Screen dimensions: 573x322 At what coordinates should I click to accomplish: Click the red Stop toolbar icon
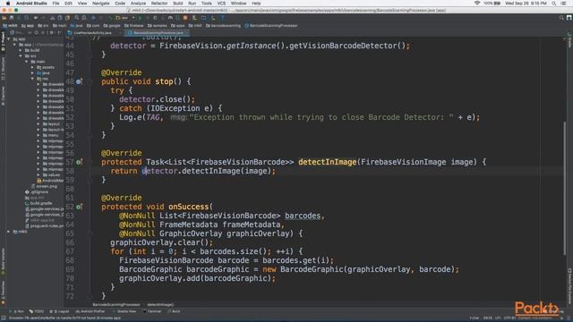click(x=185, y=18)
